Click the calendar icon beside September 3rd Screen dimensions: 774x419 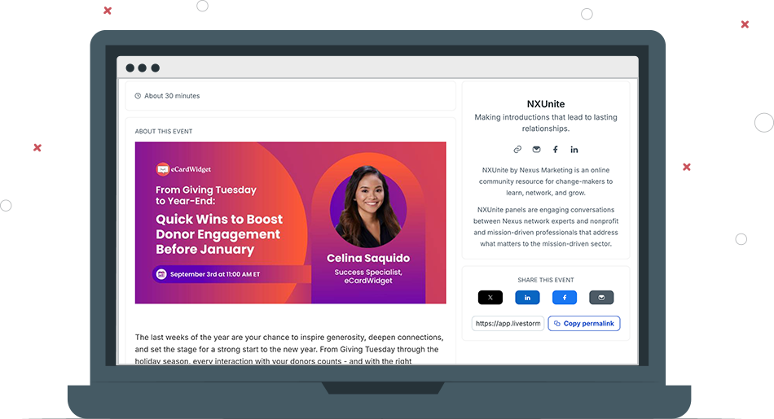pos(161,274)
